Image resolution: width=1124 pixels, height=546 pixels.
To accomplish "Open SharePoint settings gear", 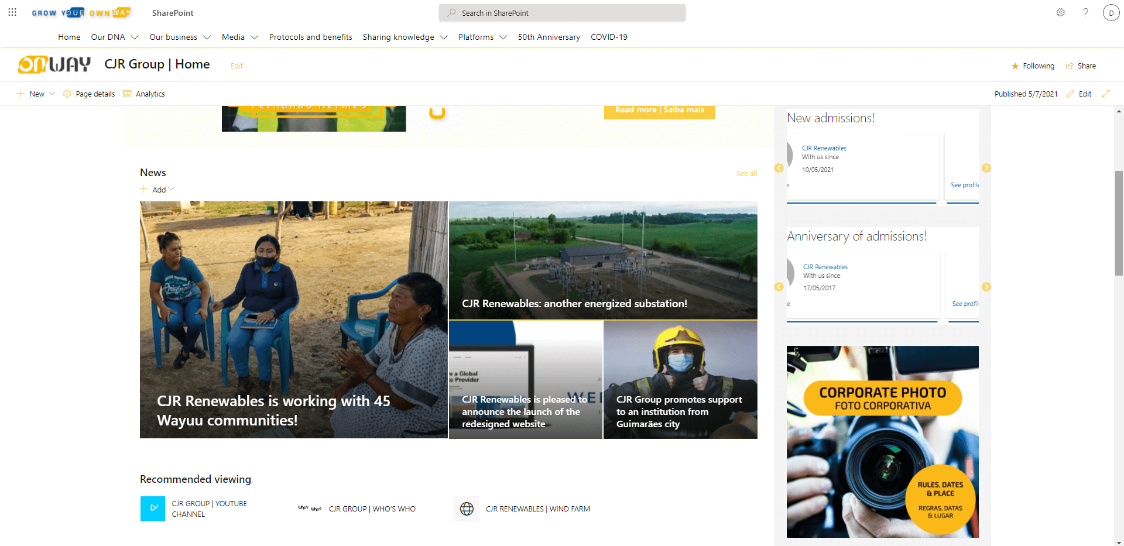I will (1060, 12).
